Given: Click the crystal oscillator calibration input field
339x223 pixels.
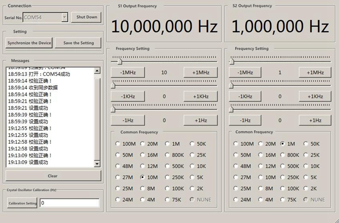Looking at the screenshot, I should point(69,203).
